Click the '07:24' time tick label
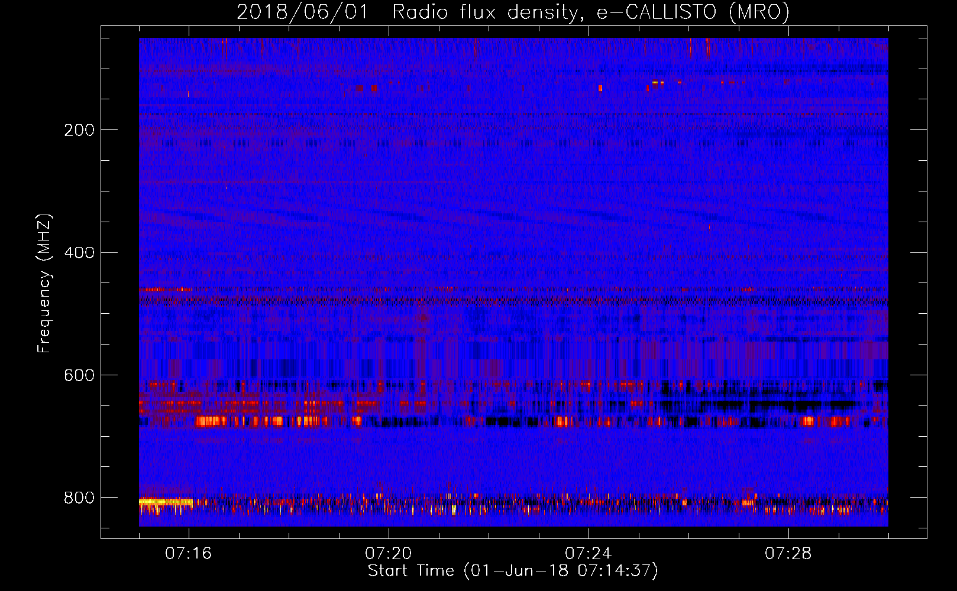 (588, 554)
